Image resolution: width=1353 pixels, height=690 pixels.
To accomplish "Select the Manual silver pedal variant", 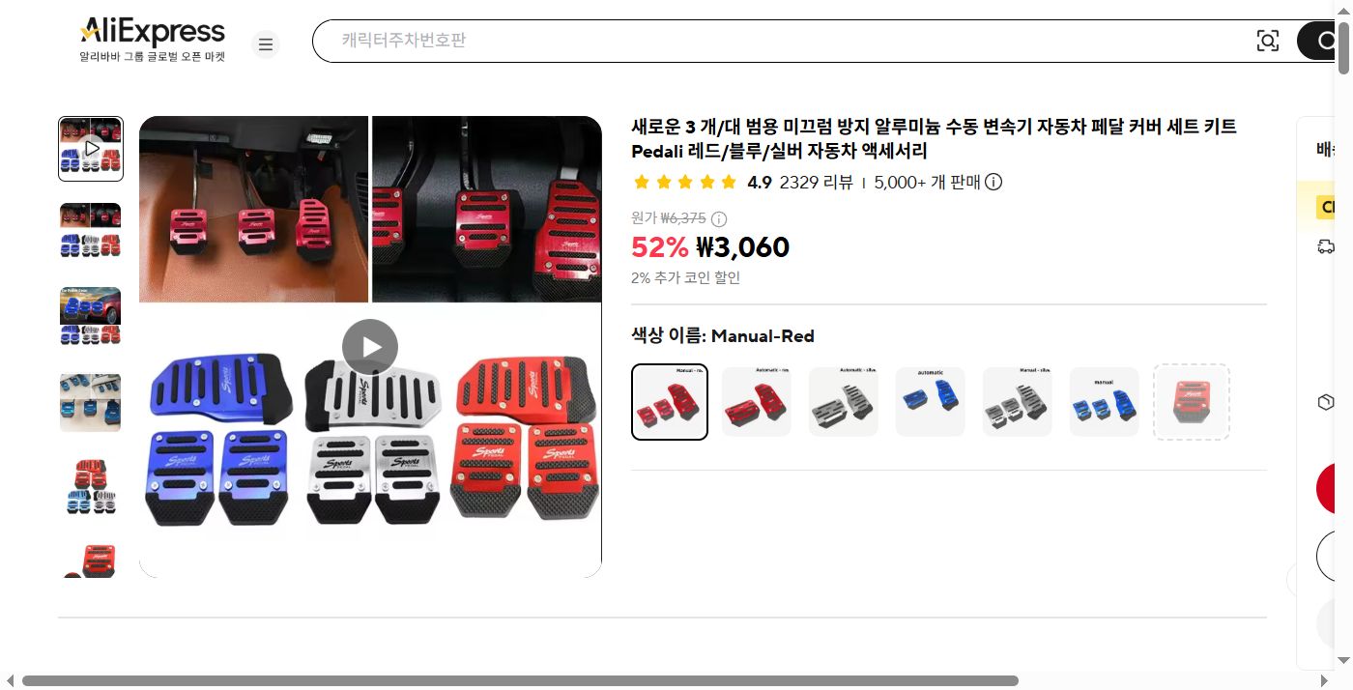I will coord(1018,402).
